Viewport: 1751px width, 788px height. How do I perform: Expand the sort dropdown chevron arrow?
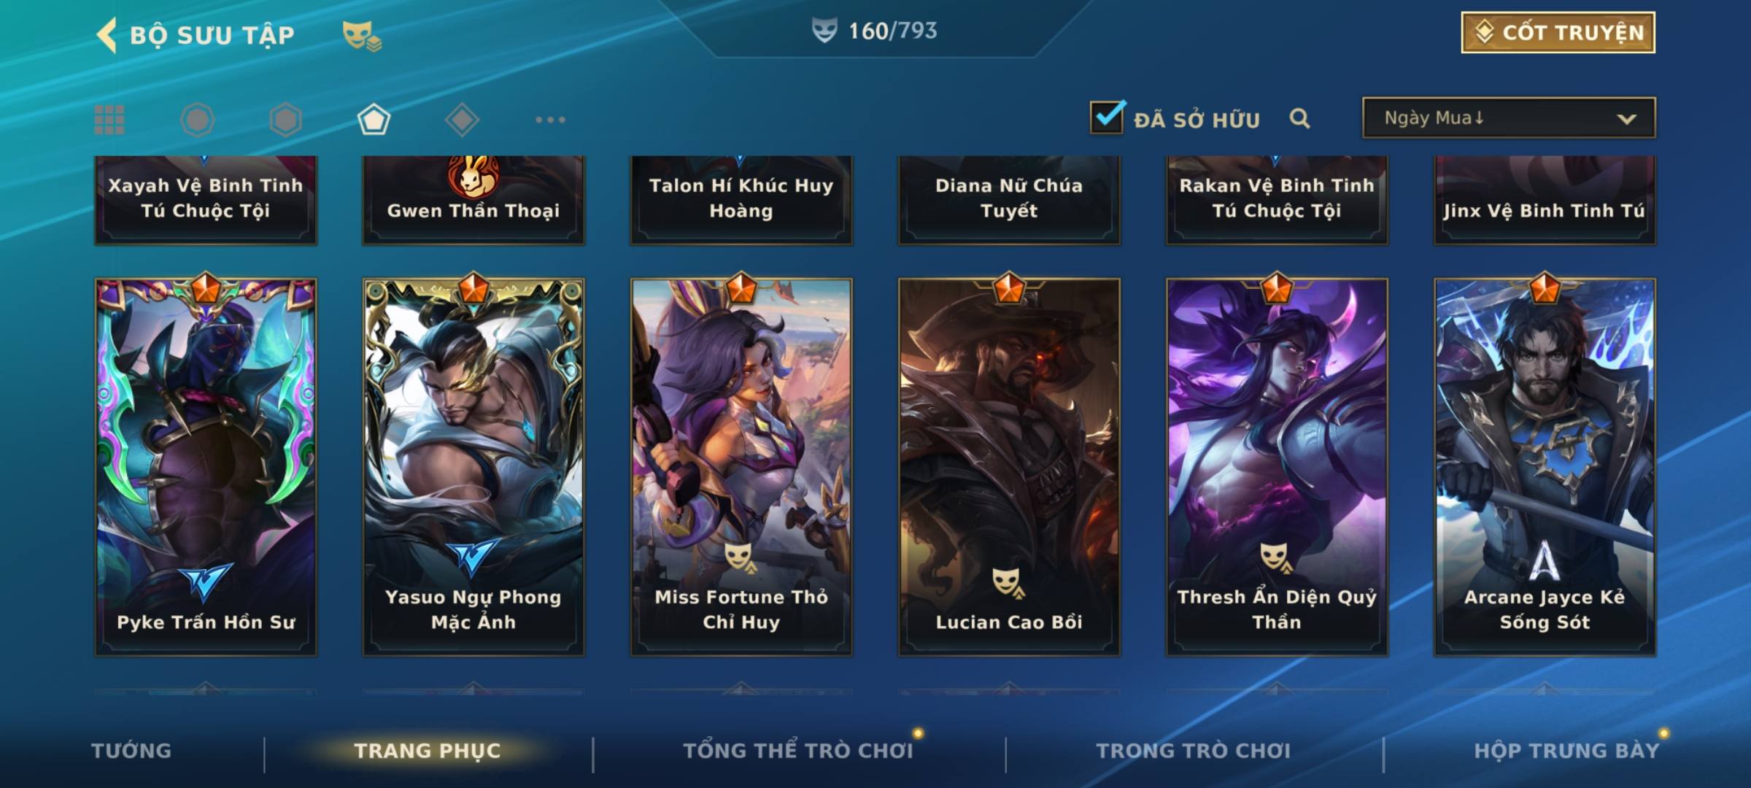click(x=1626, y=119)
